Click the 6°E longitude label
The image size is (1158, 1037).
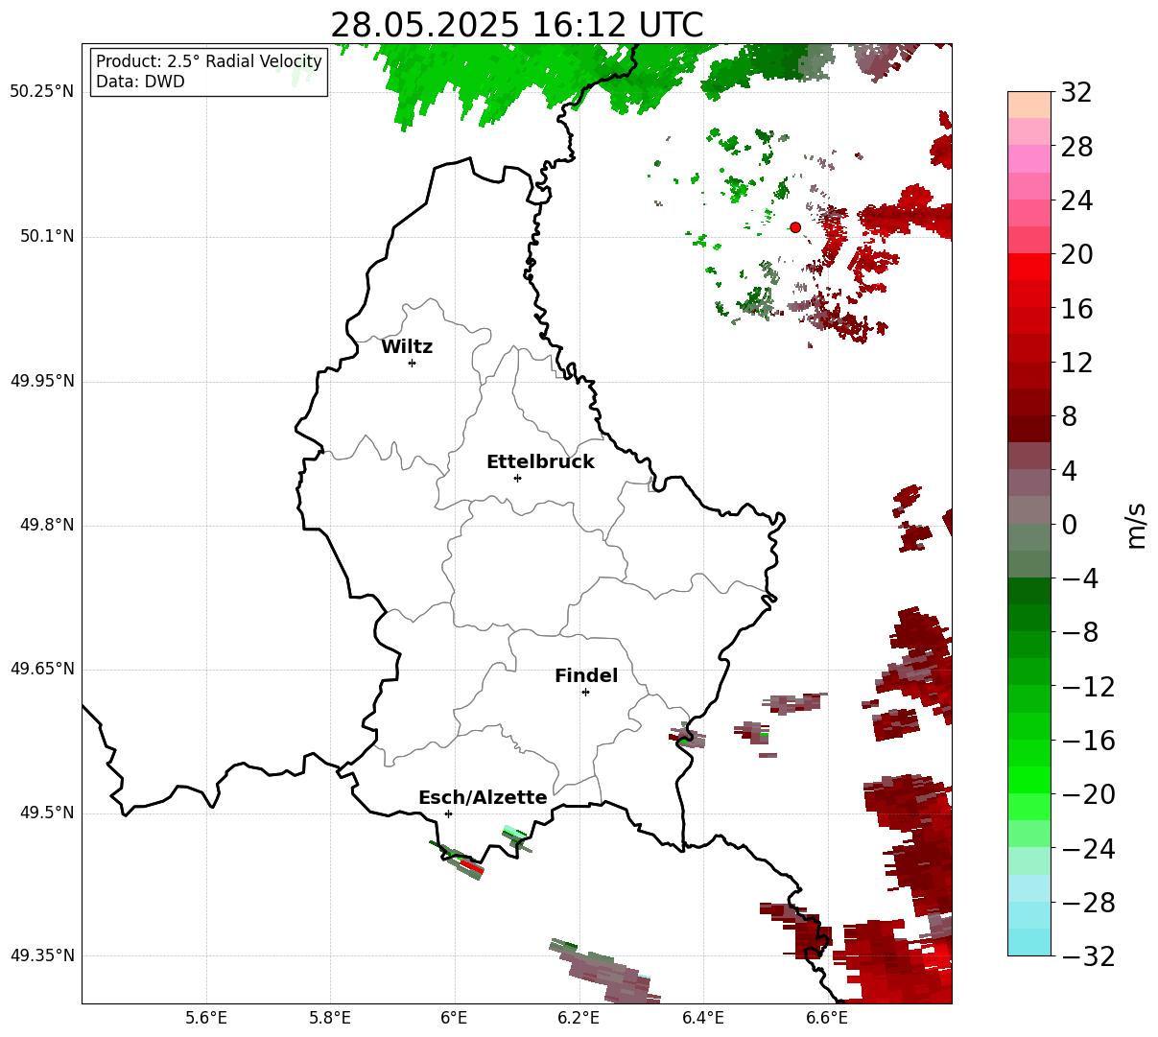455,1018
